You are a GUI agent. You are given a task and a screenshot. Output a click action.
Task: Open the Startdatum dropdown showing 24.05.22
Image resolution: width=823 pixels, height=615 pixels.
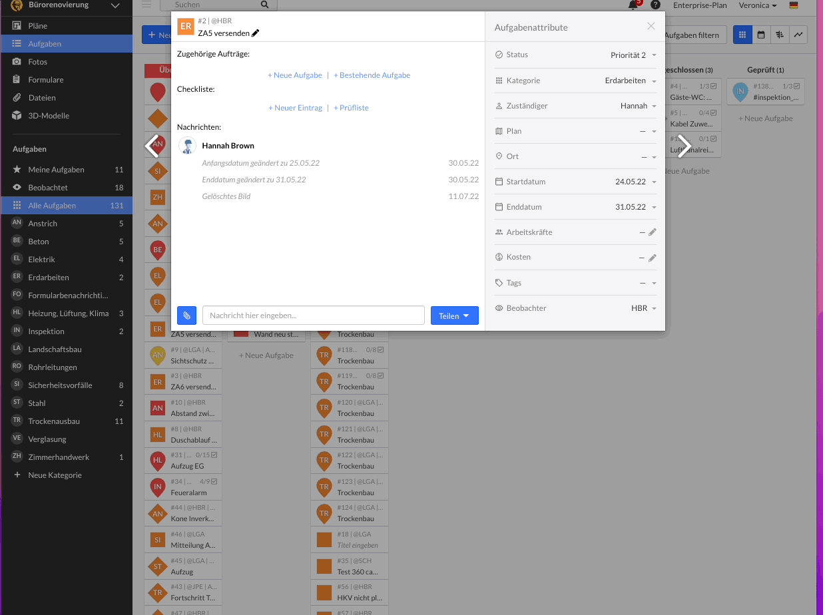[635, 182]
